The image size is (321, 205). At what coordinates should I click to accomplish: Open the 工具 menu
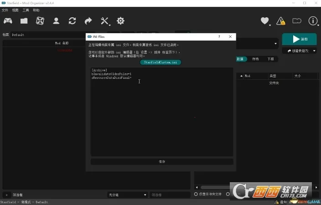[x=26, y=10]
